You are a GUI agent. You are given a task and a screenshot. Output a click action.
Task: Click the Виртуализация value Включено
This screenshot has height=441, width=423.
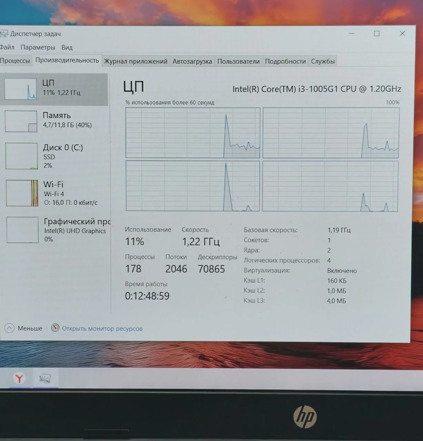tap(342, 270)
